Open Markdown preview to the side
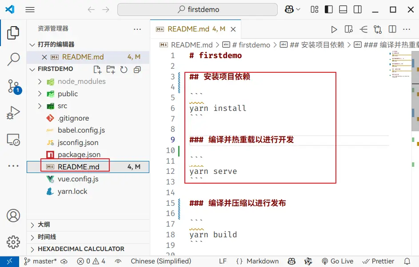 pyautogui.click(x=348, y=29)
